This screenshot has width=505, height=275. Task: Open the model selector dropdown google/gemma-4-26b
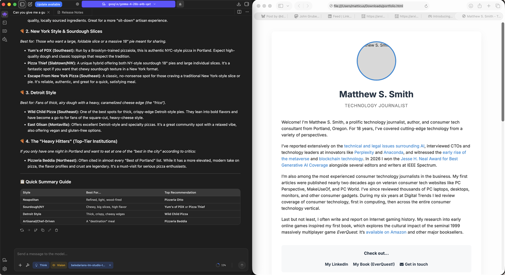pos(129,4)
